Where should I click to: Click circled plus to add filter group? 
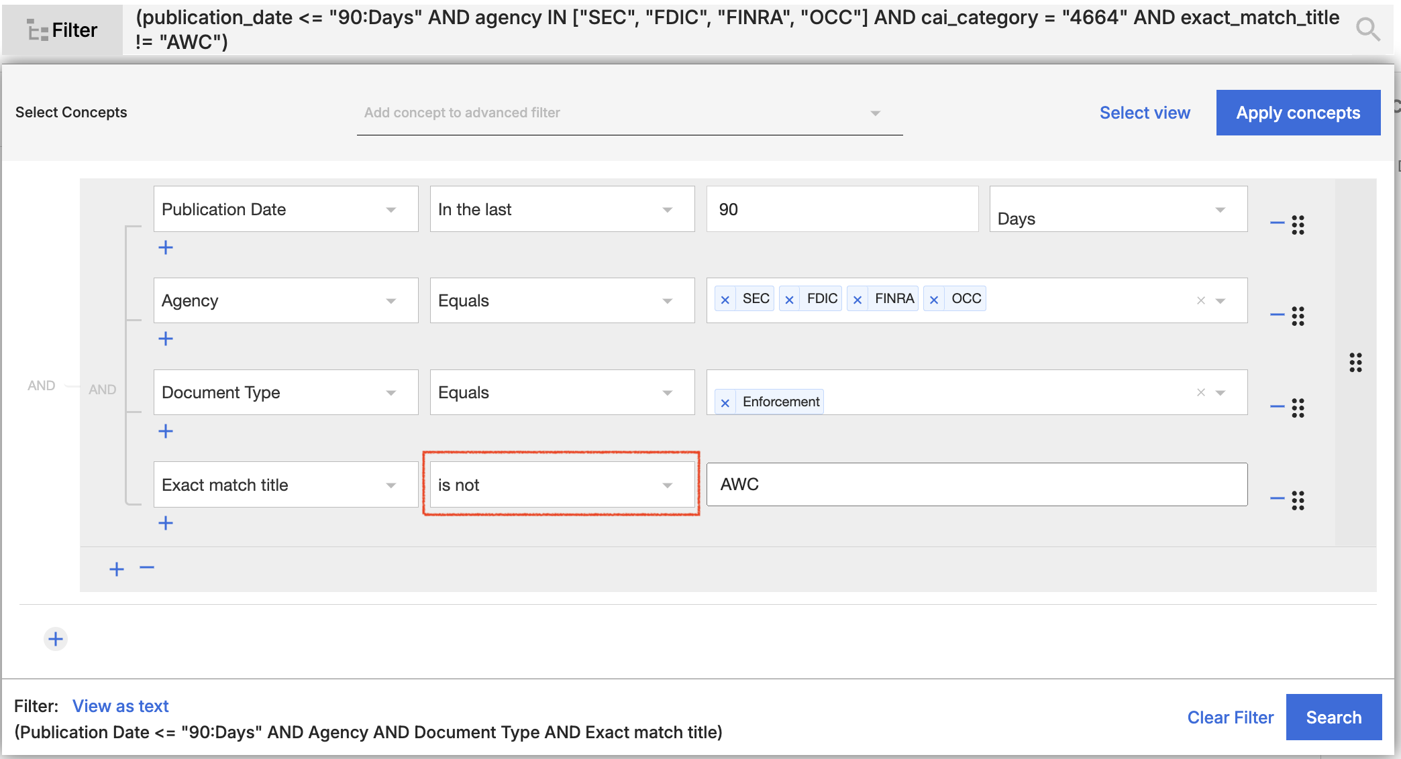(56, 639)
